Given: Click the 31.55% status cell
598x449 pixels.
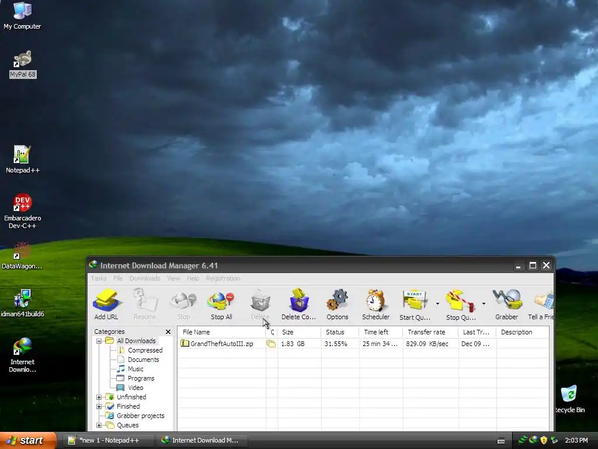Looking at the screenshot, I should pyautogui.click(x=336, y=344).
